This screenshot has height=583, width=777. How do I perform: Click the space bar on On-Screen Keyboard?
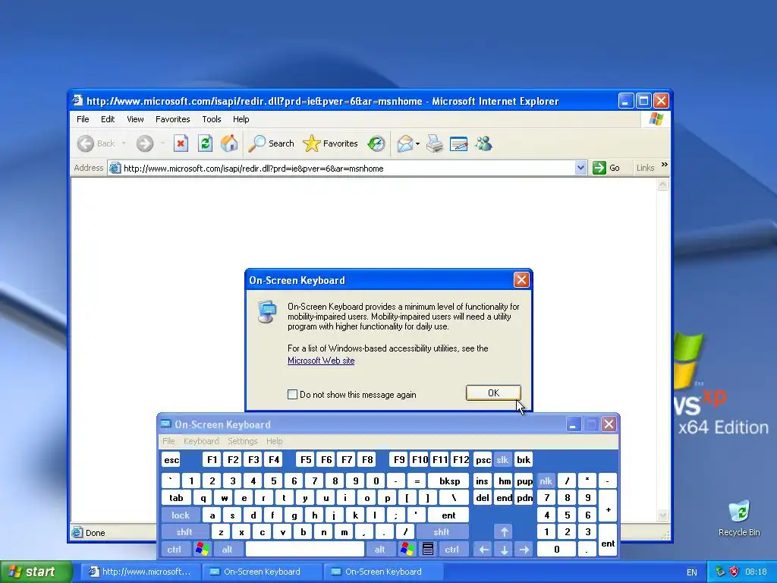point(305,549)
